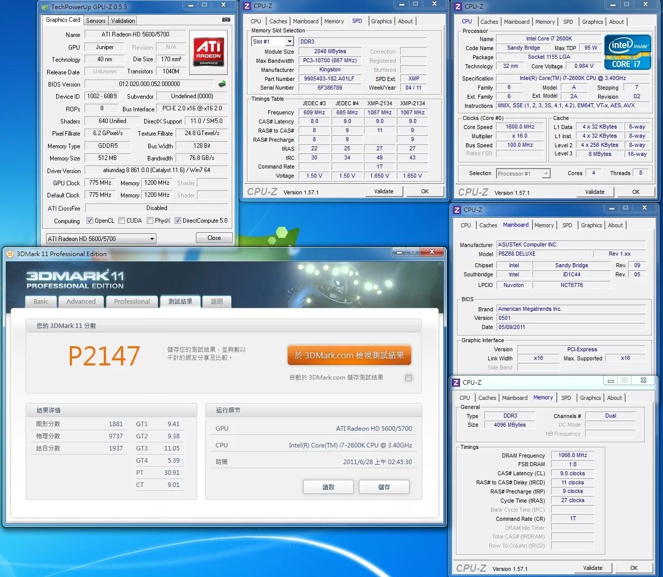Click the P2147 score text
663x577 pixels.
[x=104, y=356]
